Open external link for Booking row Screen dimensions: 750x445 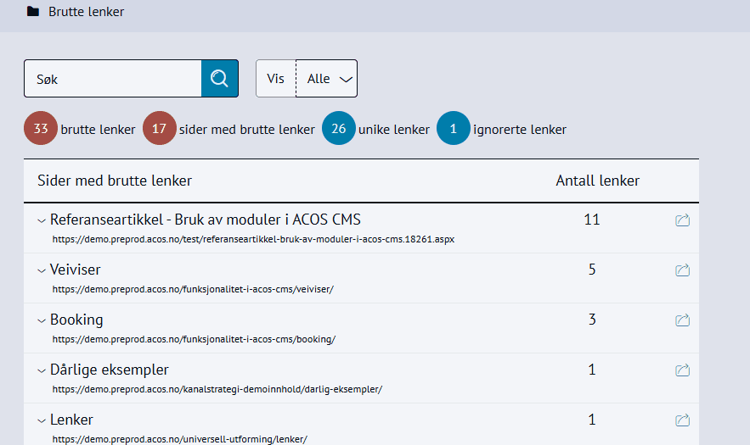coord(682,320)
